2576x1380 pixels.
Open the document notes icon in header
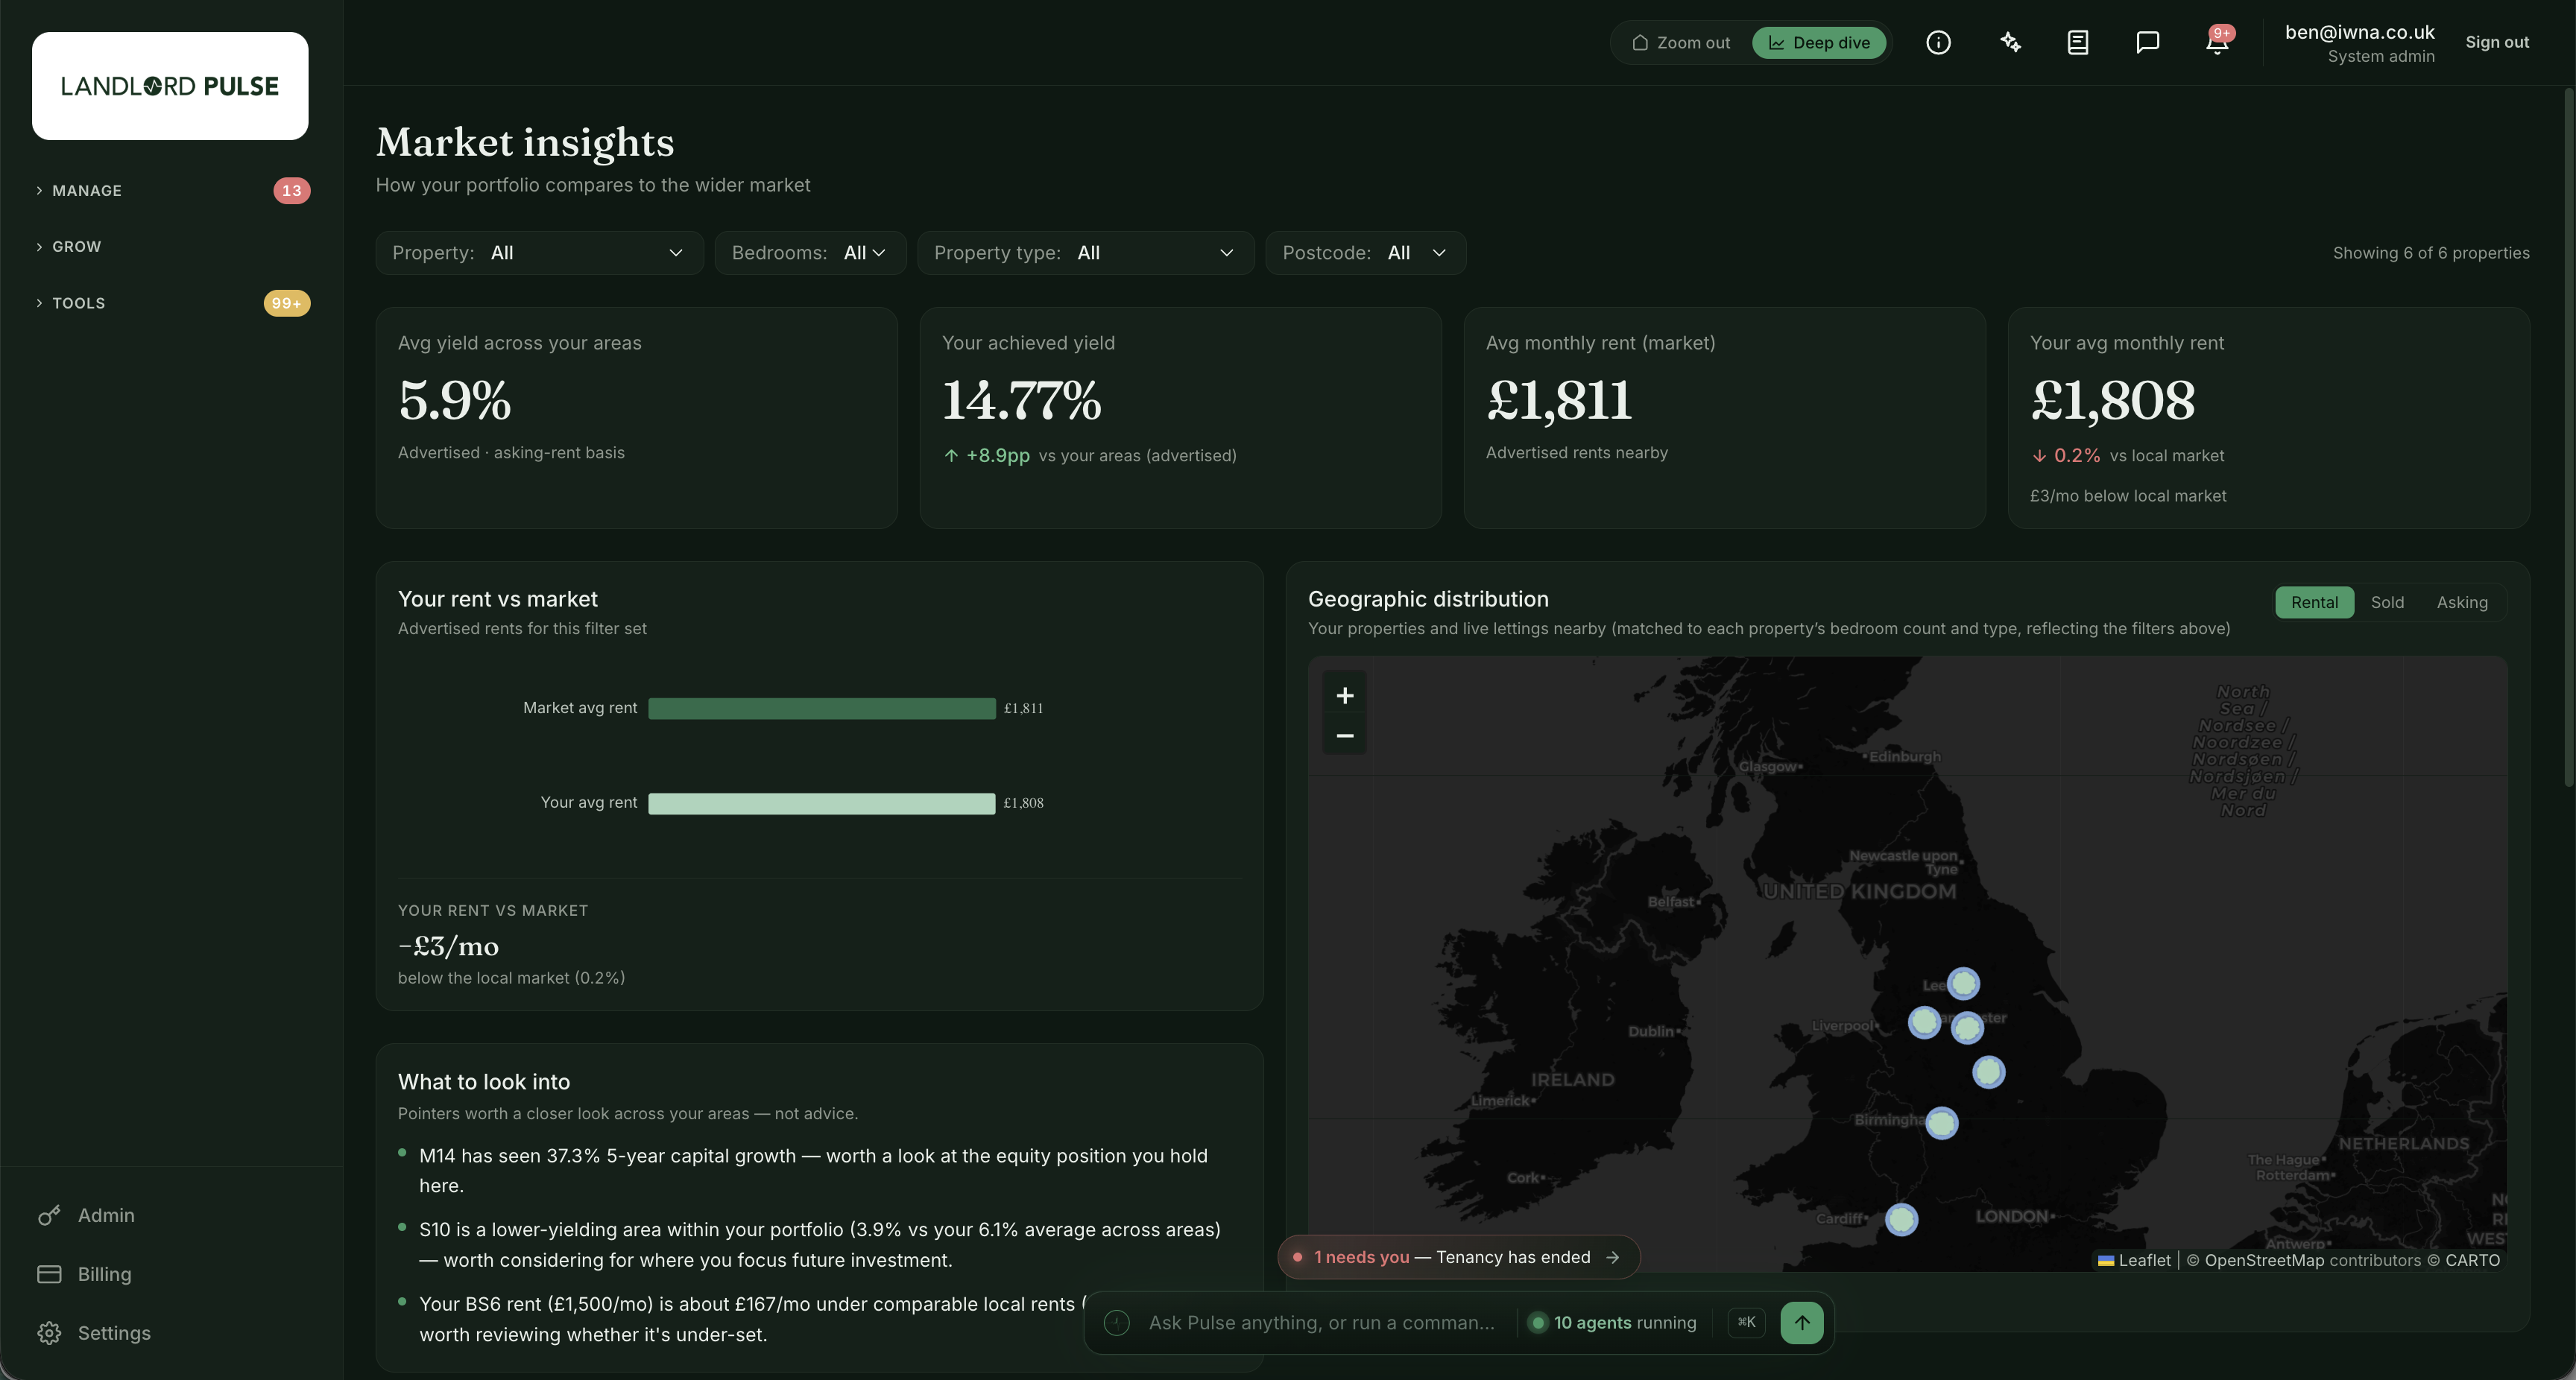pos(2078,42)
